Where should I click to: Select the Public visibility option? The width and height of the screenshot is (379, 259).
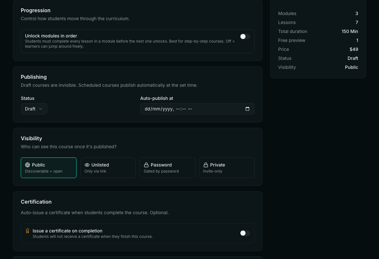point(49,168)
